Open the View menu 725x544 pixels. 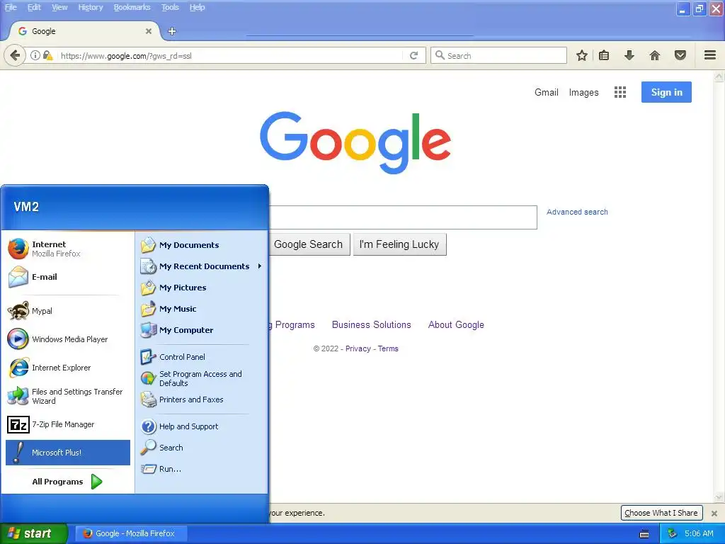[x=59, y=7]
